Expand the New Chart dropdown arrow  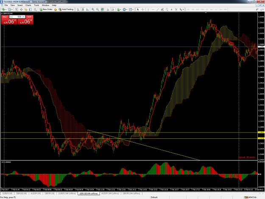coord(6,10)
